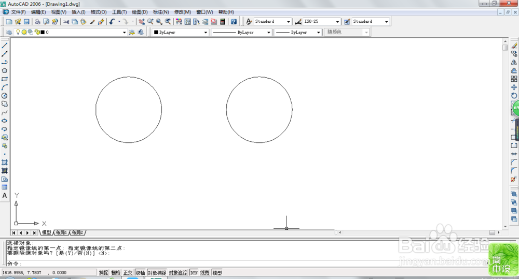This screenshot has width=519, height=279.
Task: Open the 视图(V) menu
Action: coord(59,12)
